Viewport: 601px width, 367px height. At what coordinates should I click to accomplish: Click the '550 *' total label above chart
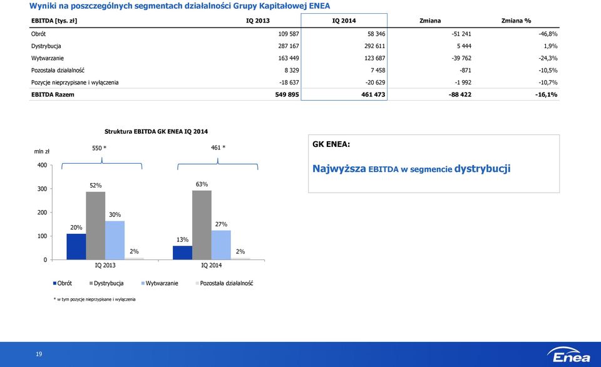coord(100,148)
